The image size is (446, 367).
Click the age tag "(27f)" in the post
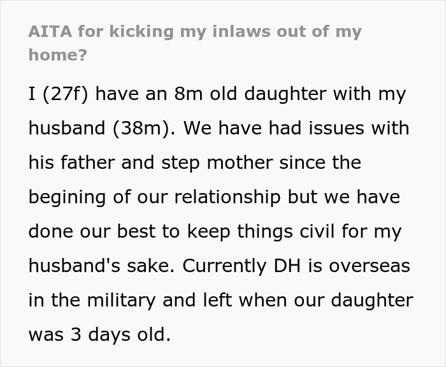(68, 94)
